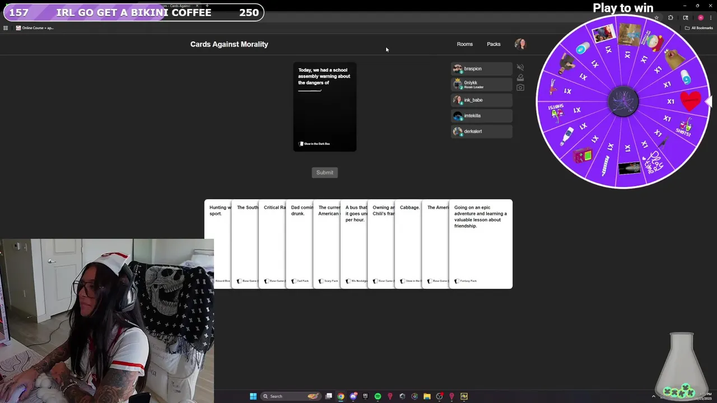Screen dimensions: 717x403
Task: Open Google Chrome from the taskbar
Action: pyautogui.click(x=341, y=396)
